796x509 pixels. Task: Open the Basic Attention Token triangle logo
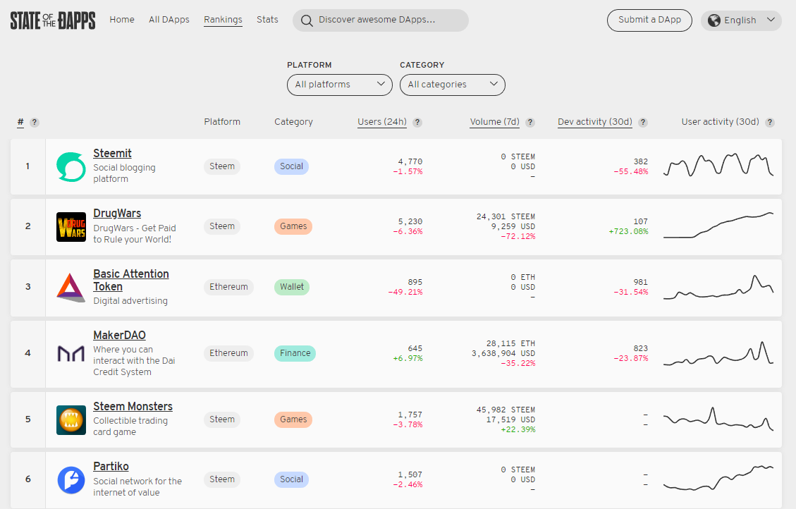point(71,287)
